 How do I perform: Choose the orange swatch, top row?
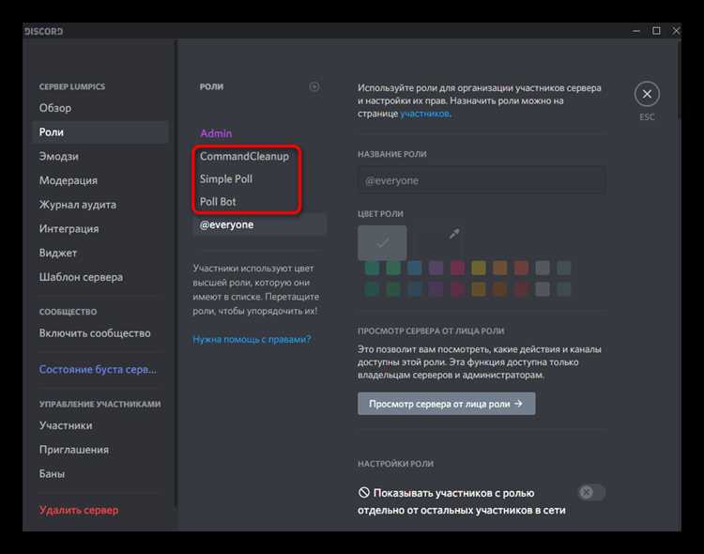499,268
